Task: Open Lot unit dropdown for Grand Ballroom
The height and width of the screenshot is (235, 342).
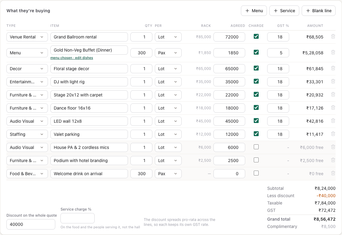Action: coord(168,37)
